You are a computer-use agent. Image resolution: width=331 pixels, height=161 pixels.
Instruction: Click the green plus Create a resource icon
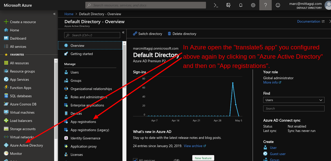pos(6,22)
